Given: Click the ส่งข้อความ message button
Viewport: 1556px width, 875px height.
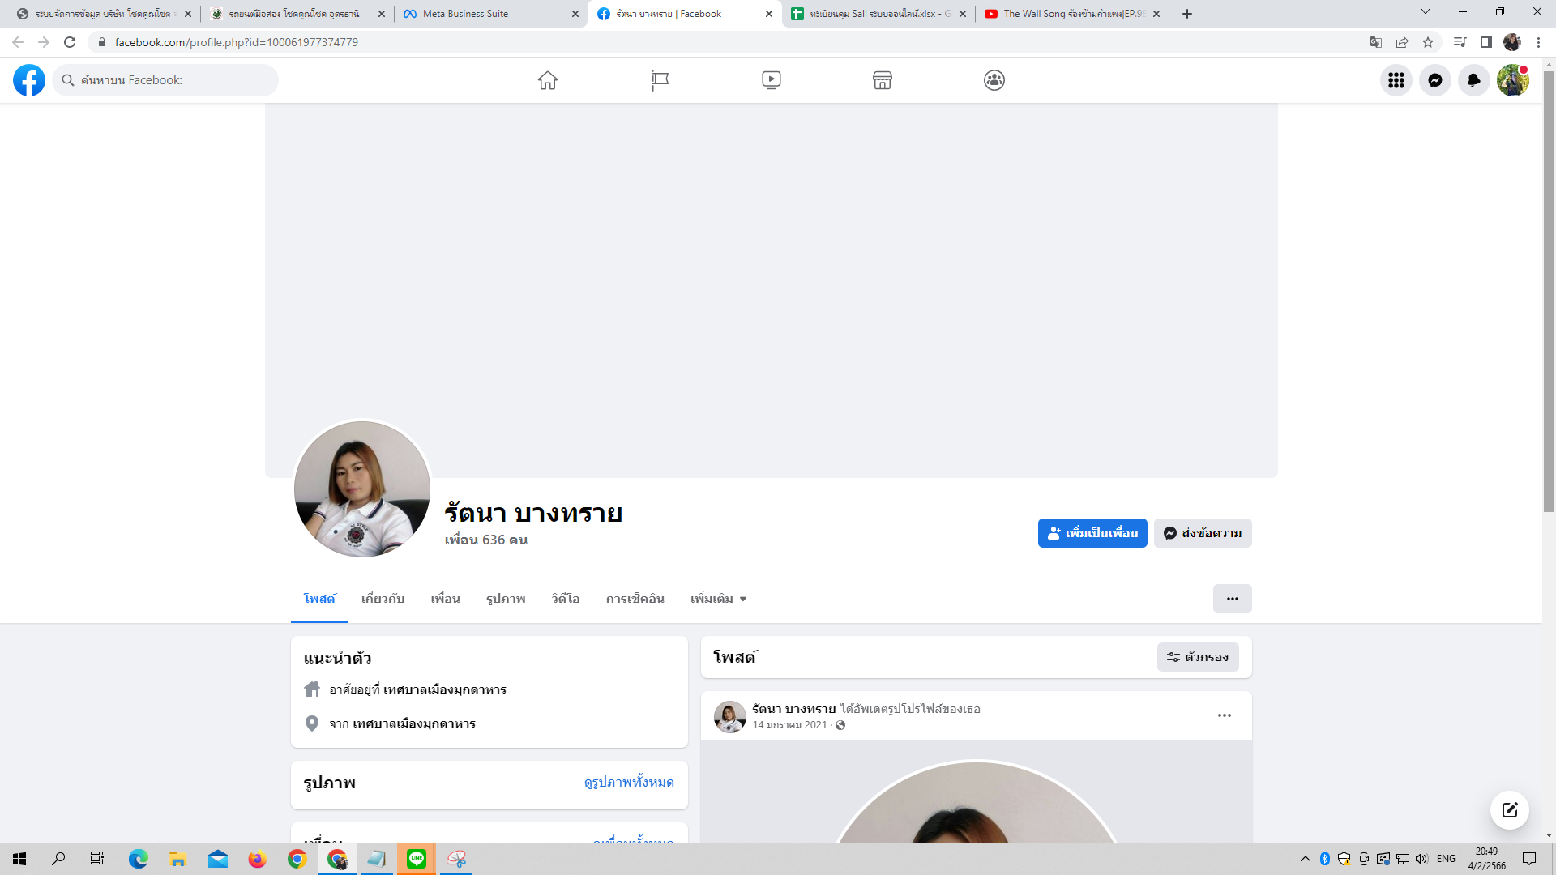Looking at the screenshot, I should pos(1203,533).
